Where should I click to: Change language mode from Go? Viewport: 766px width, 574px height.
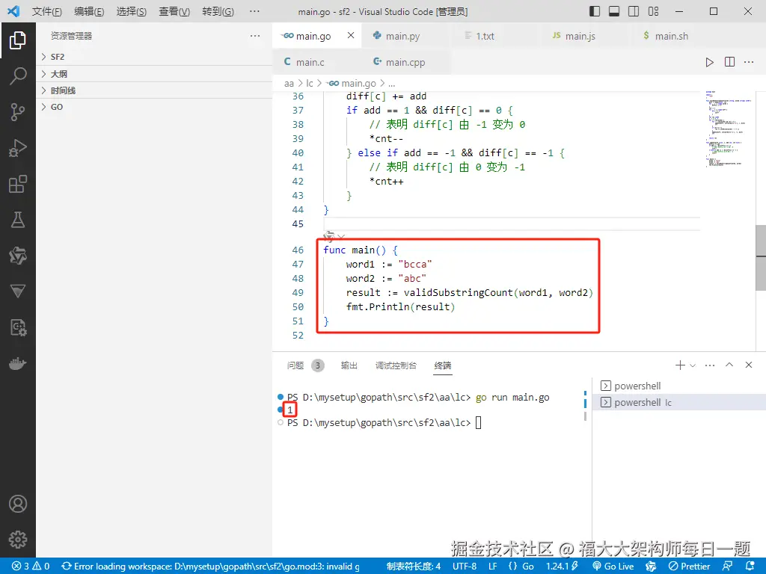coord(528,567)
